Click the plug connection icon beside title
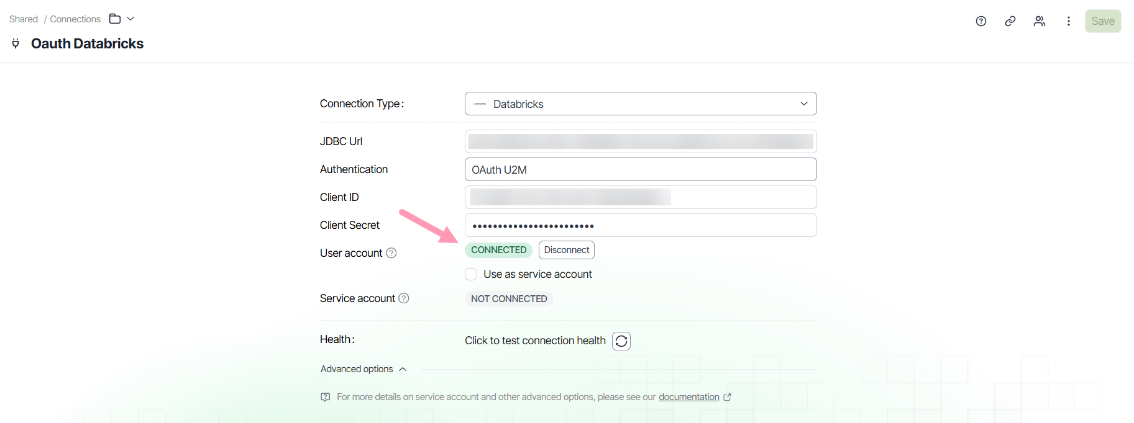Screen dimensions: 1134x423 [16, 43]
